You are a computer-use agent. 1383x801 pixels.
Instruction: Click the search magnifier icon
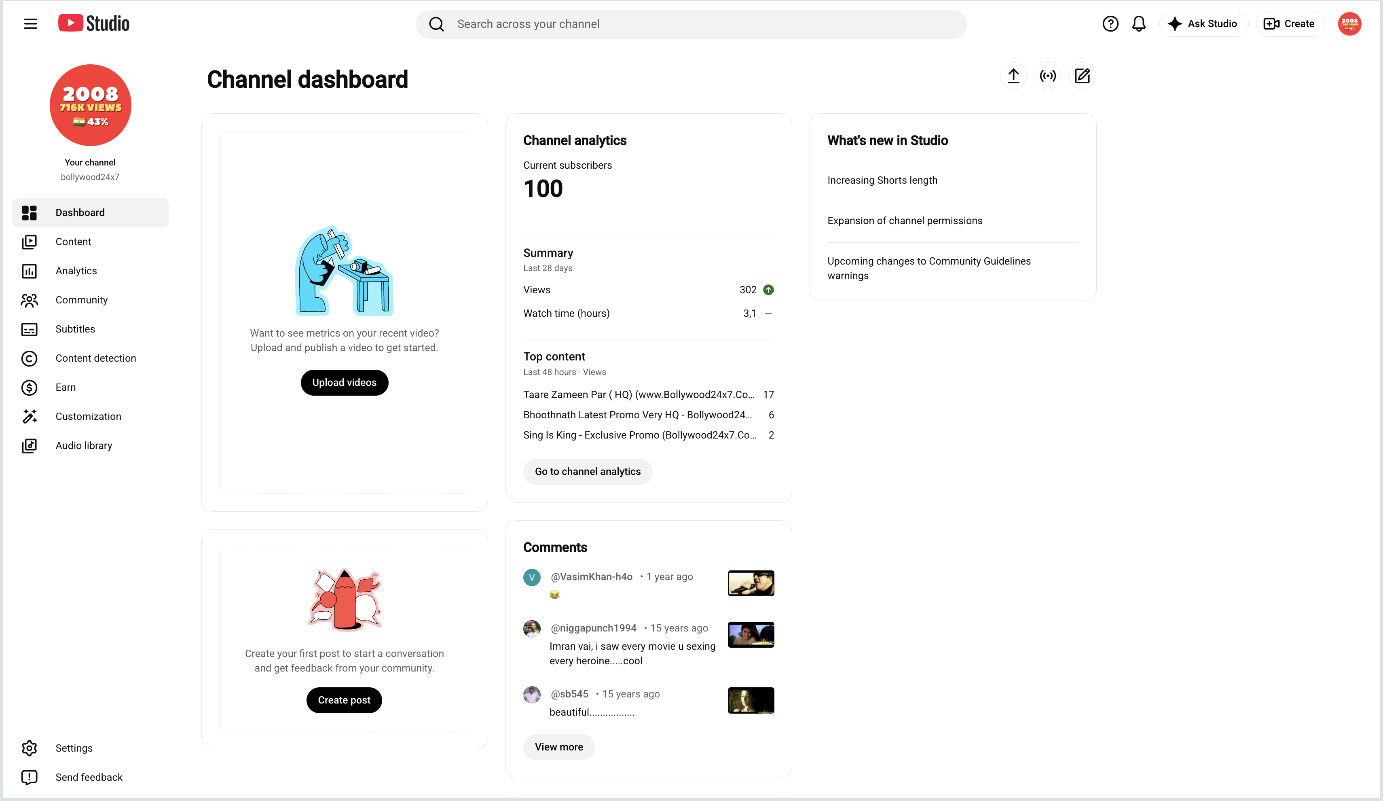tap(436, 24)
